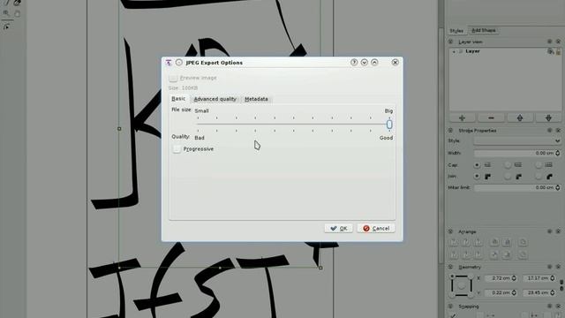Screen dimensions: 565x318
Task: Click second top-row align icon in Arrange
Action: 466,242
